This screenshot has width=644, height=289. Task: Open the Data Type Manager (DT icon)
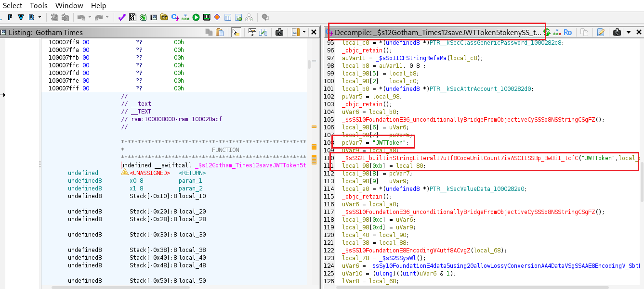164,17
